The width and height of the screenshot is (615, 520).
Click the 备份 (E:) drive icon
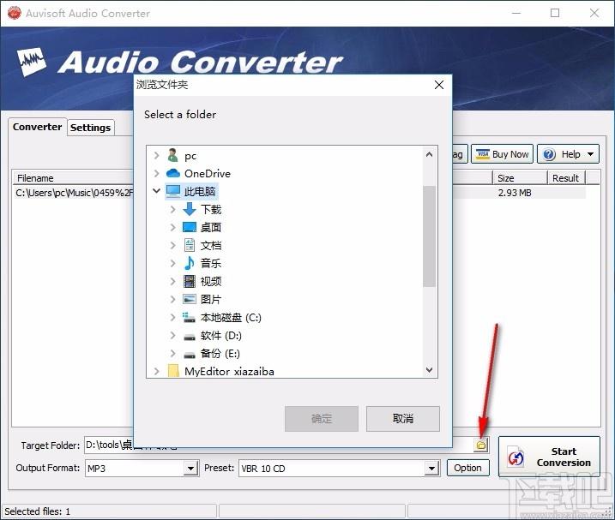click(x=190, y=355)
